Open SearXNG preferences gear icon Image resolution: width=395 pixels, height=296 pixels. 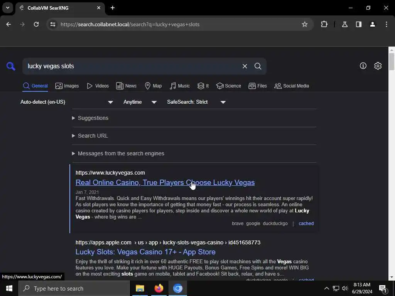(378, 66)
